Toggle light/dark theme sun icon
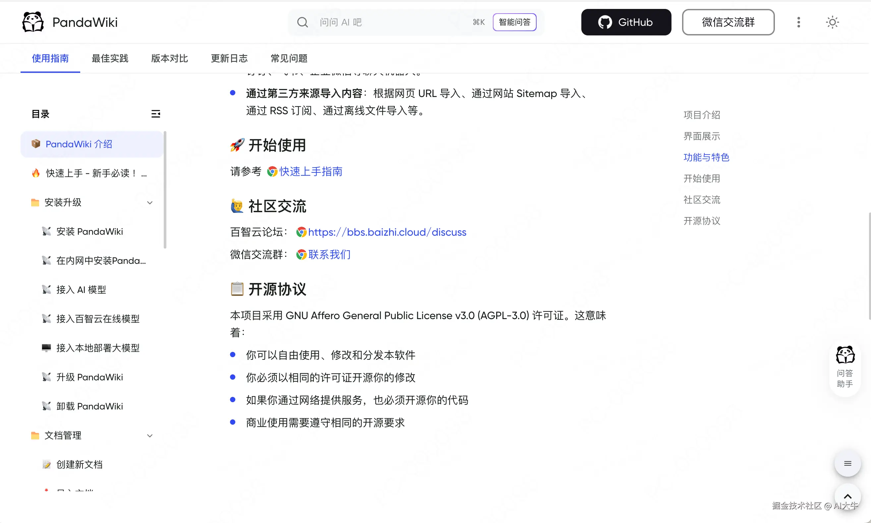Screen dimensions: 871x523 [832, 22]
